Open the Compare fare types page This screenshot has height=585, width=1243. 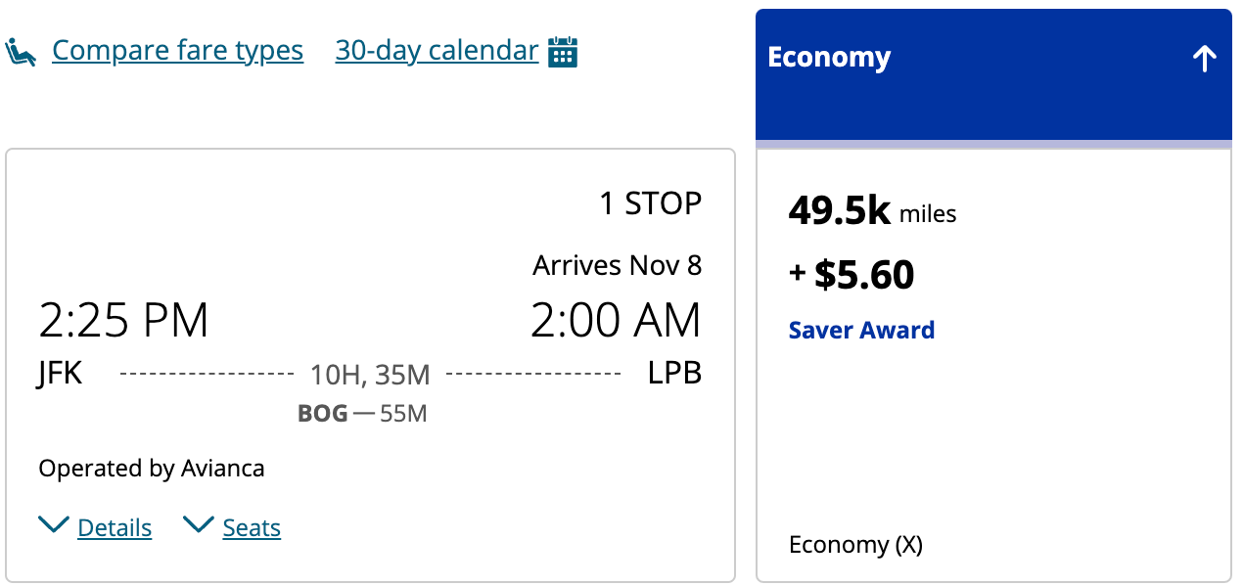(x=177, y=49)
